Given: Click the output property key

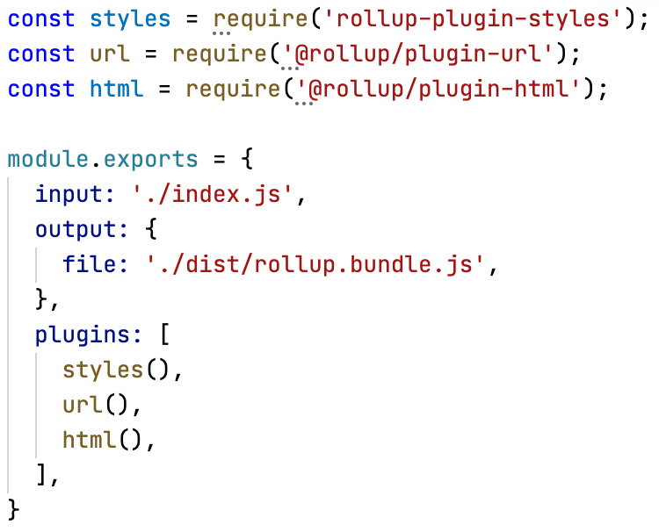Looking at the screenshot, I should (81, 230).
